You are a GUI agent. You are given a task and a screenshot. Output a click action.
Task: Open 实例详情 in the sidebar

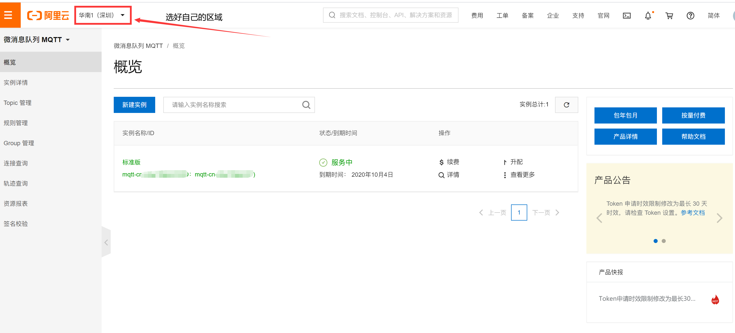tap(51, 82)
